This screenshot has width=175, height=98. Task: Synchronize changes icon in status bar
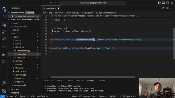16,96
